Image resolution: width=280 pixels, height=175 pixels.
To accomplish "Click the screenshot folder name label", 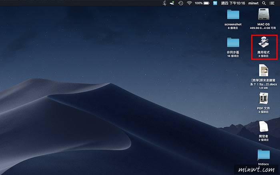I will [233, 24].
